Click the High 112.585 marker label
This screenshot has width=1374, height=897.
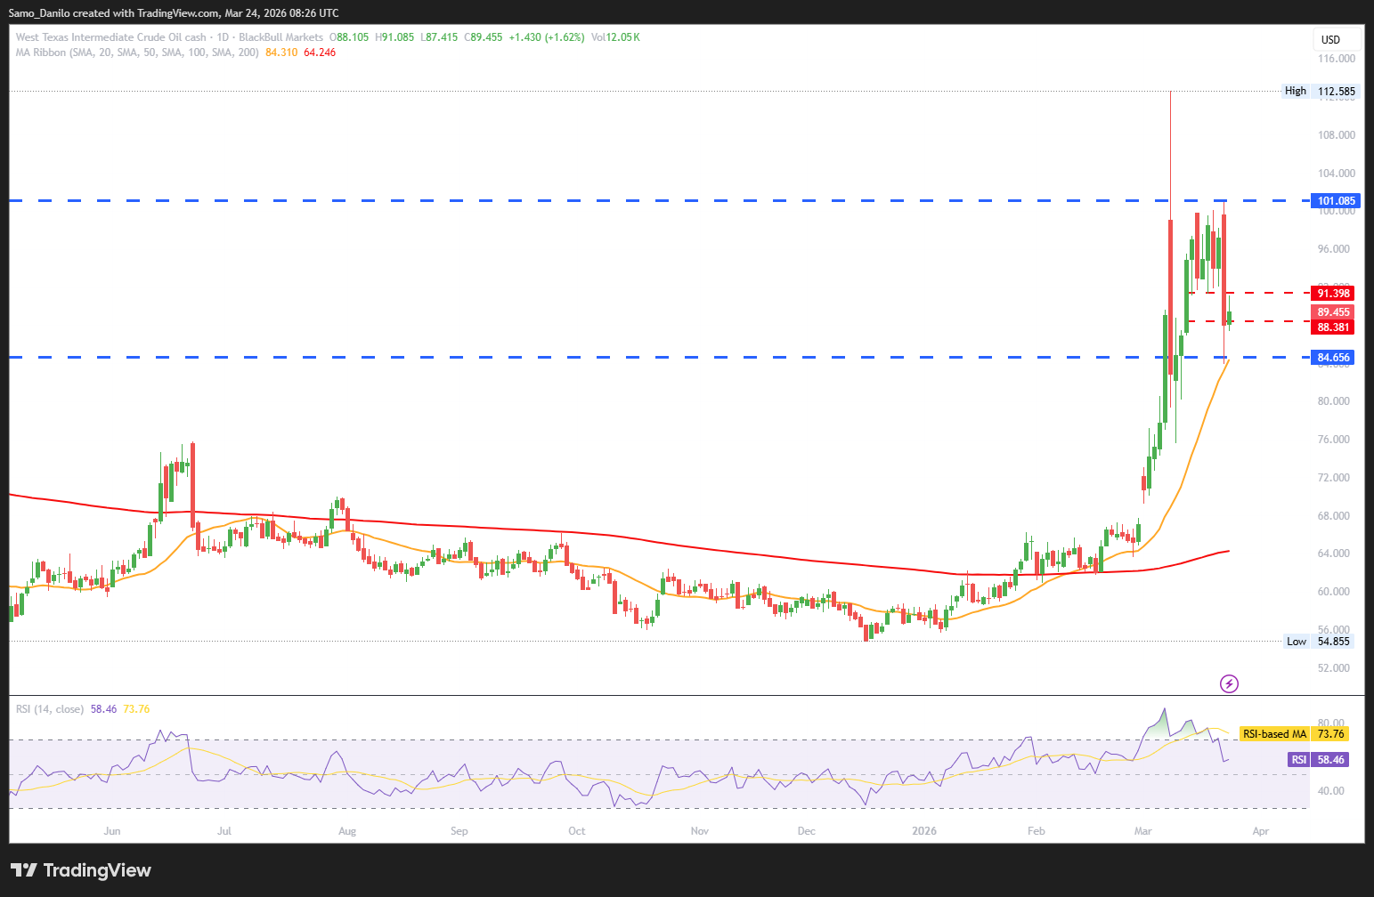tap(1320, 91)
